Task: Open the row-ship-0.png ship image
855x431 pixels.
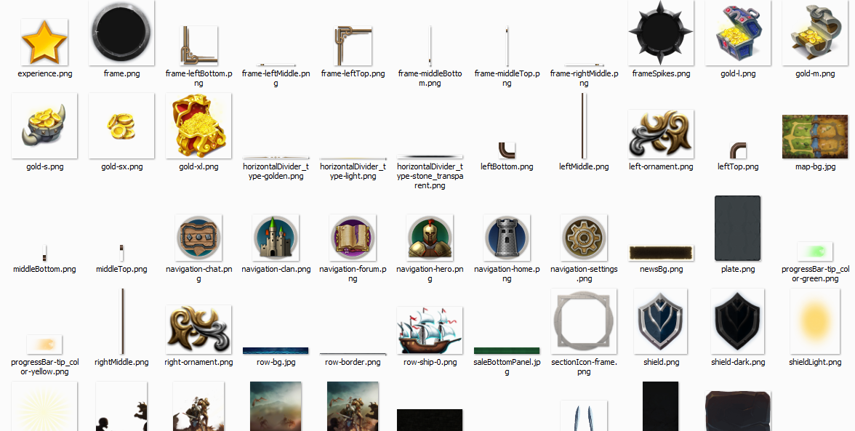Action: click(x=430, y=330)
